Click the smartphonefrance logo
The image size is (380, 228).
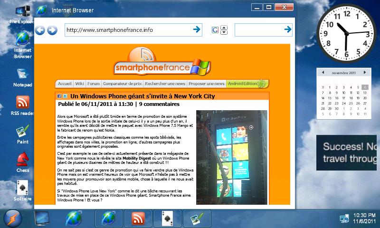[x=162, y=62]
